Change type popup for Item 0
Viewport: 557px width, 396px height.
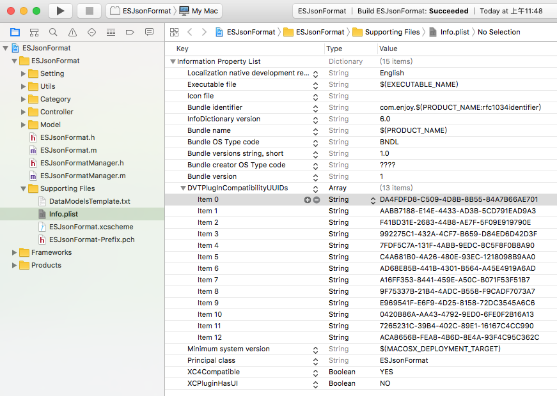click(373, 201)
